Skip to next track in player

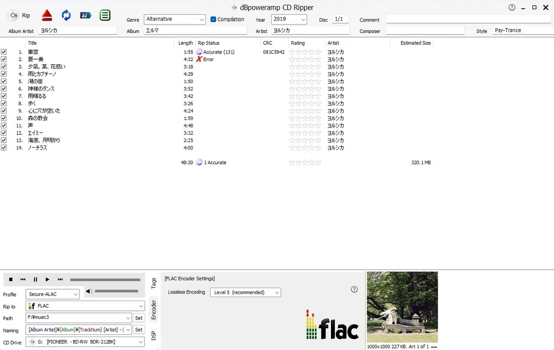60,279
